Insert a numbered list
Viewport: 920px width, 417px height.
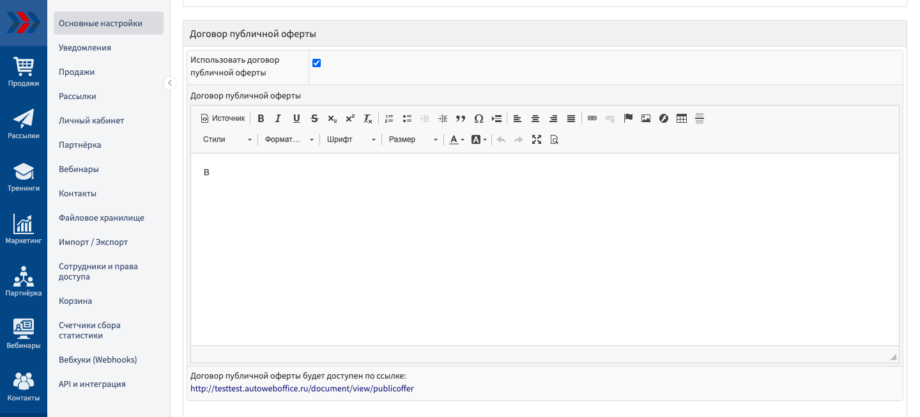coord(389,118)
